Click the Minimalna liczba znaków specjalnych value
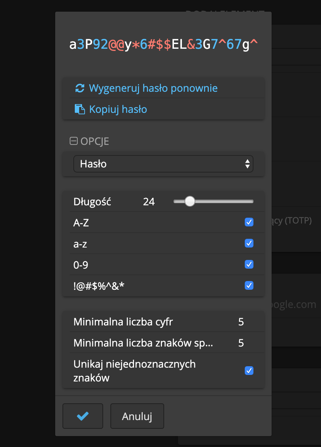321x447 pixels. pos(241,343)
